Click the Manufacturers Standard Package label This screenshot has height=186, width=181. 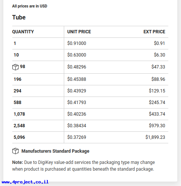pyautogui.click(x=55, y=151)
